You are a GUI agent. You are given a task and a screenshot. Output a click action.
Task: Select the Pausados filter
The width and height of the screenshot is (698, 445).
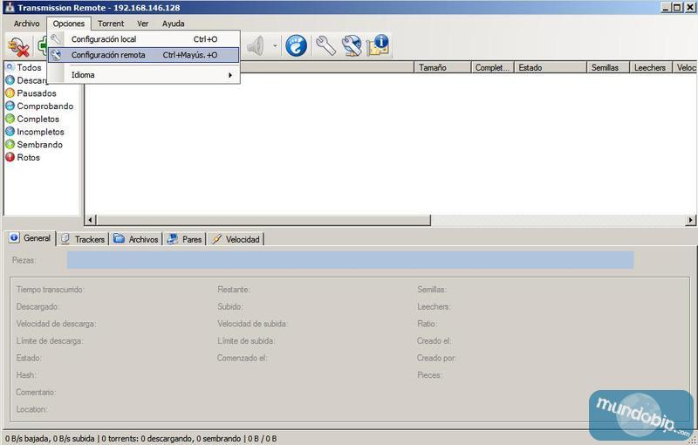point(37,93)
